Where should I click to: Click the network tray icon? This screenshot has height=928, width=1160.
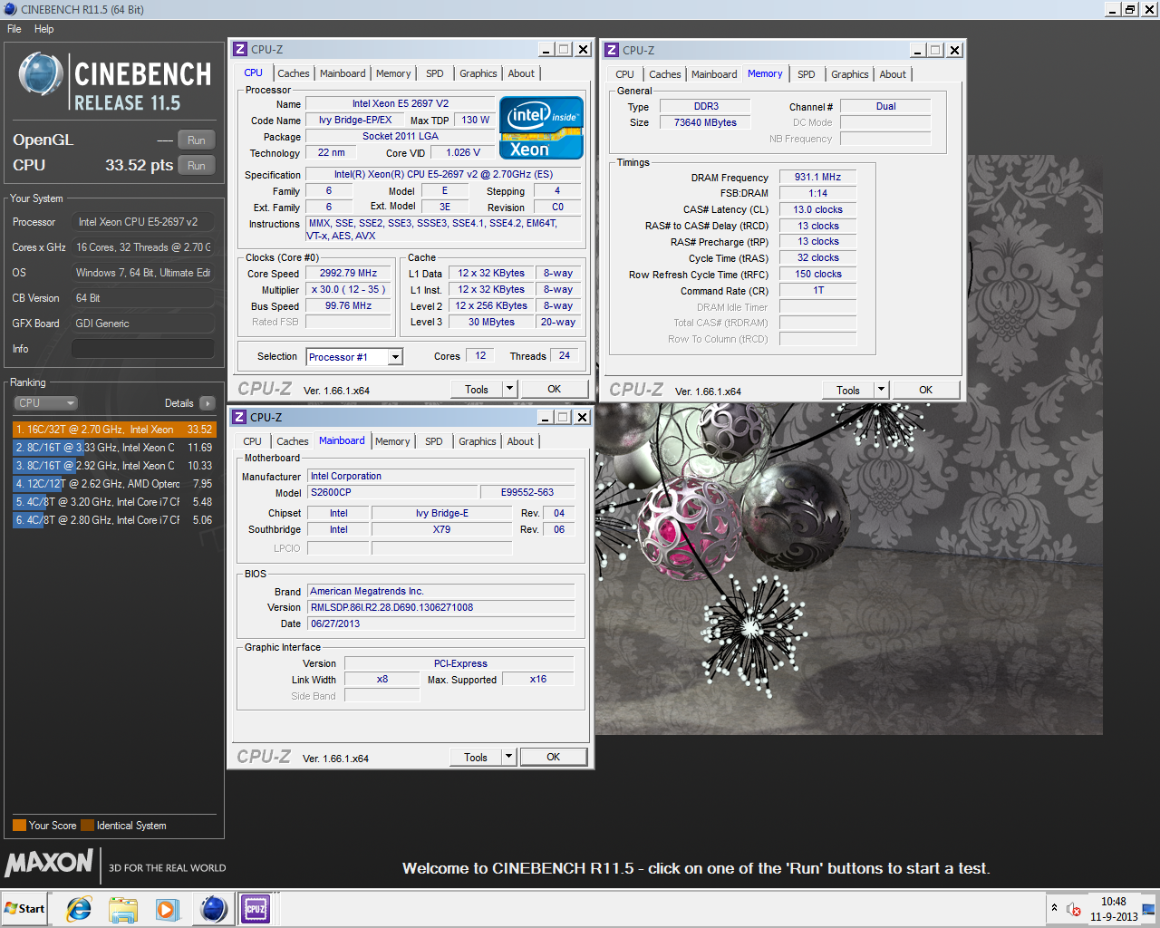click(x=1149, y=909)
